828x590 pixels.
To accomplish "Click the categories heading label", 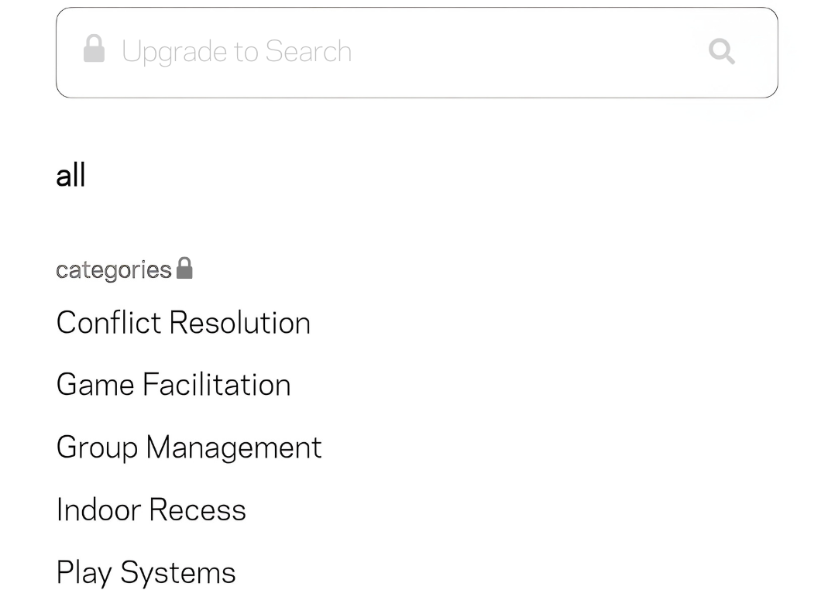I will coord(114,270).
